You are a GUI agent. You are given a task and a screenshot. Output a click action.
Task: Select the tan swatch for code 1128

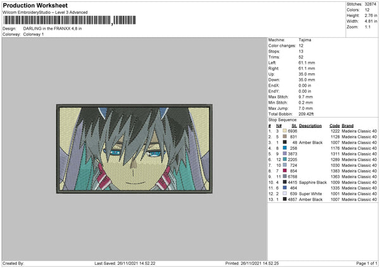coord(284,137)
